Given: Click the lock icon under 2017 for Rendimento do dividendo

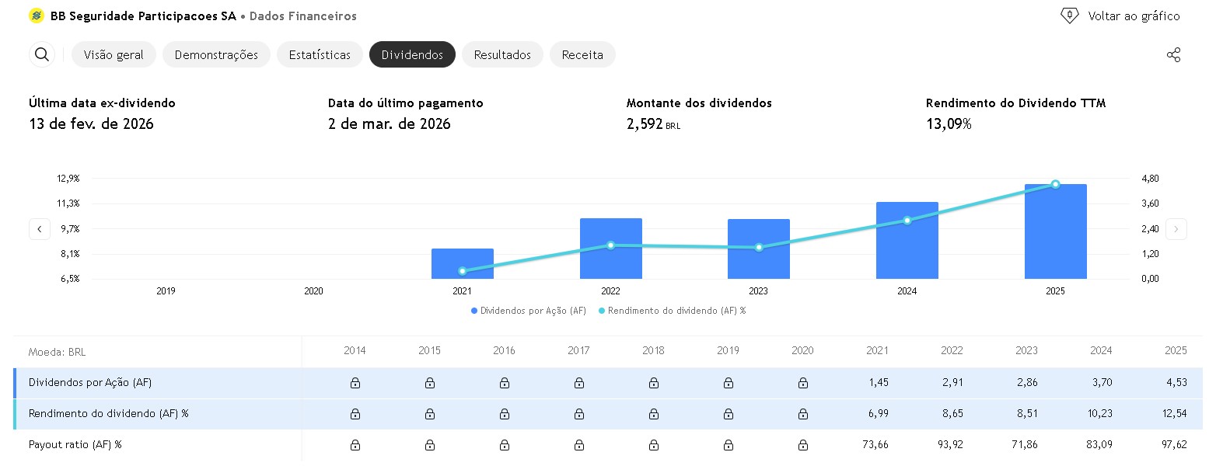Looking at the screenshot, I should tap(578, 413).
